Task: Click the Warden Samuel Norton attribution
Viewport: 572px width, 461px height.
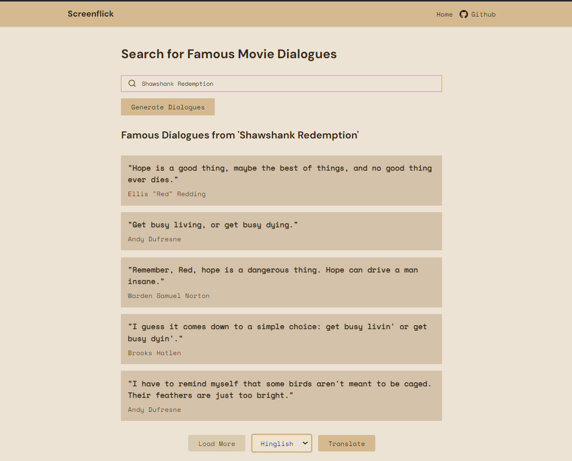Action: click(169, 296)
